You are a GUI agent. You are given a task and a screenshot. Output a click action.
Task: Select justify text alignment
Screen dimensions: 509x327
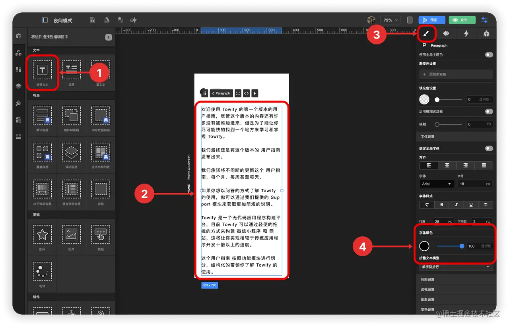point(484,165)
